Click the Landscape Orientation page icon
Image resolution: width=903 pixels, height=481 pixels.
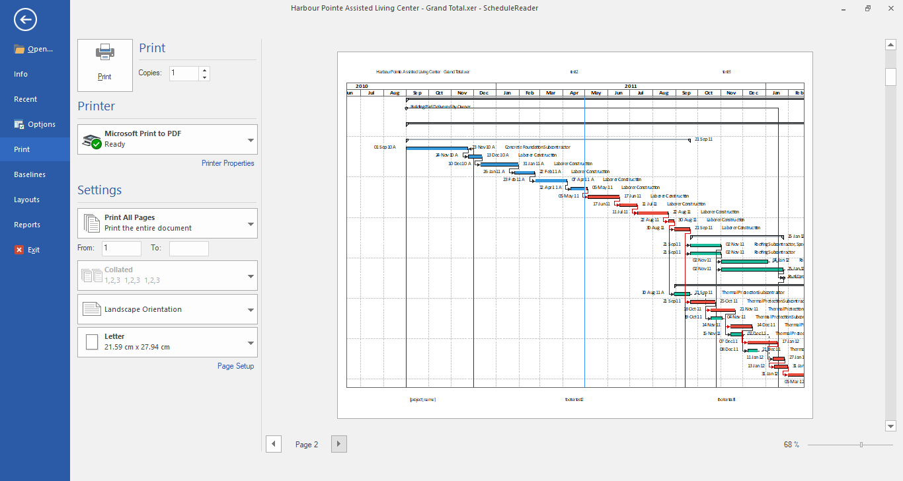91,309
